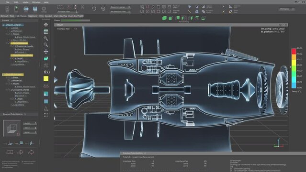Open the Workspace dropdown at top right
This screenshot has height=172, width=306.
(x=287, y=9)
